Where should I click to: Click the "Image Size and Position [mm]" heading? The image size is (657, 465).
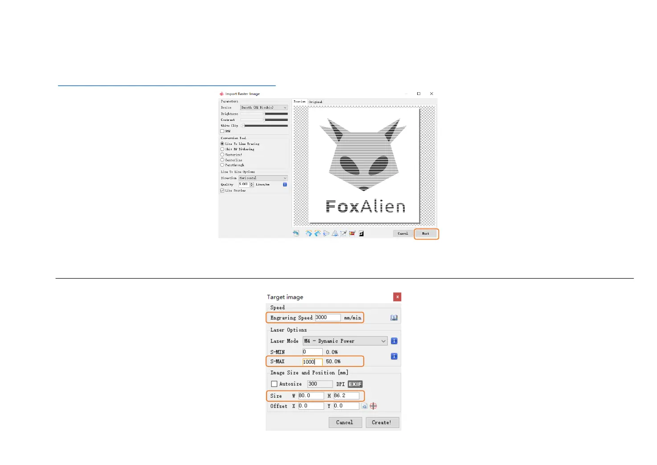tap(309, 373)
